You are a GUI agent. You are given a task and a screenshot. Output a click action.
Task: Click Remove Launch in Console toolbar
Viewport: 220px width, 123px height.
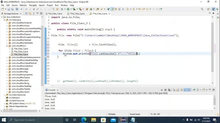165,90
